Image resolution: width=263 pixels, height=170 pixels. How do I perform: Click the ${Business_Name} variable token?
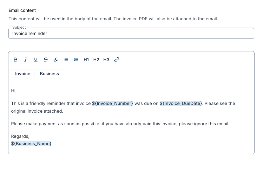tap(31, 143)
